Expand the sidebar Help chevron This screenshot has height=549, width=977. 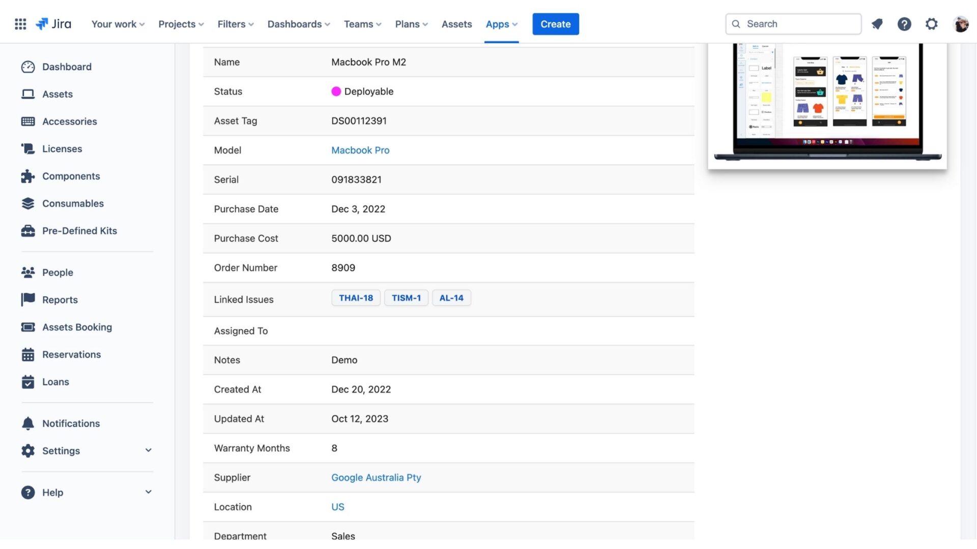coord(148,493)
